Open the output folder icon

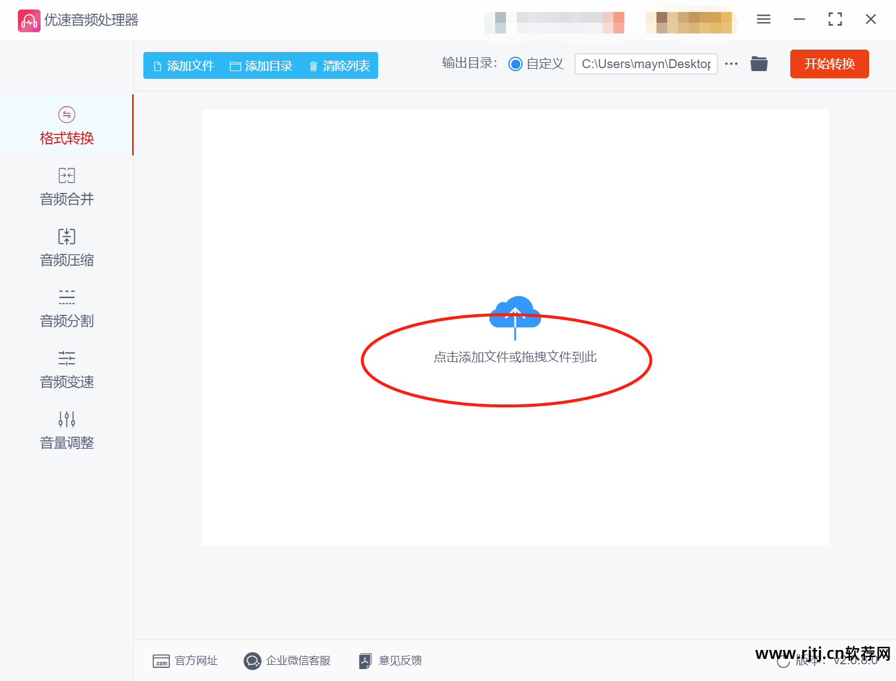759,64
